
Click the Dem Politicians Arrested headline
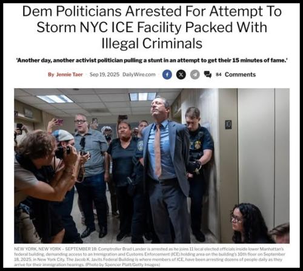152,27
